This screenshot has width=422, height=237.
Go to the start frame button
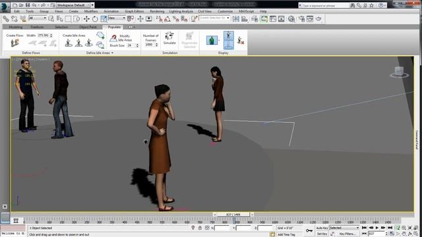(364, 228)
